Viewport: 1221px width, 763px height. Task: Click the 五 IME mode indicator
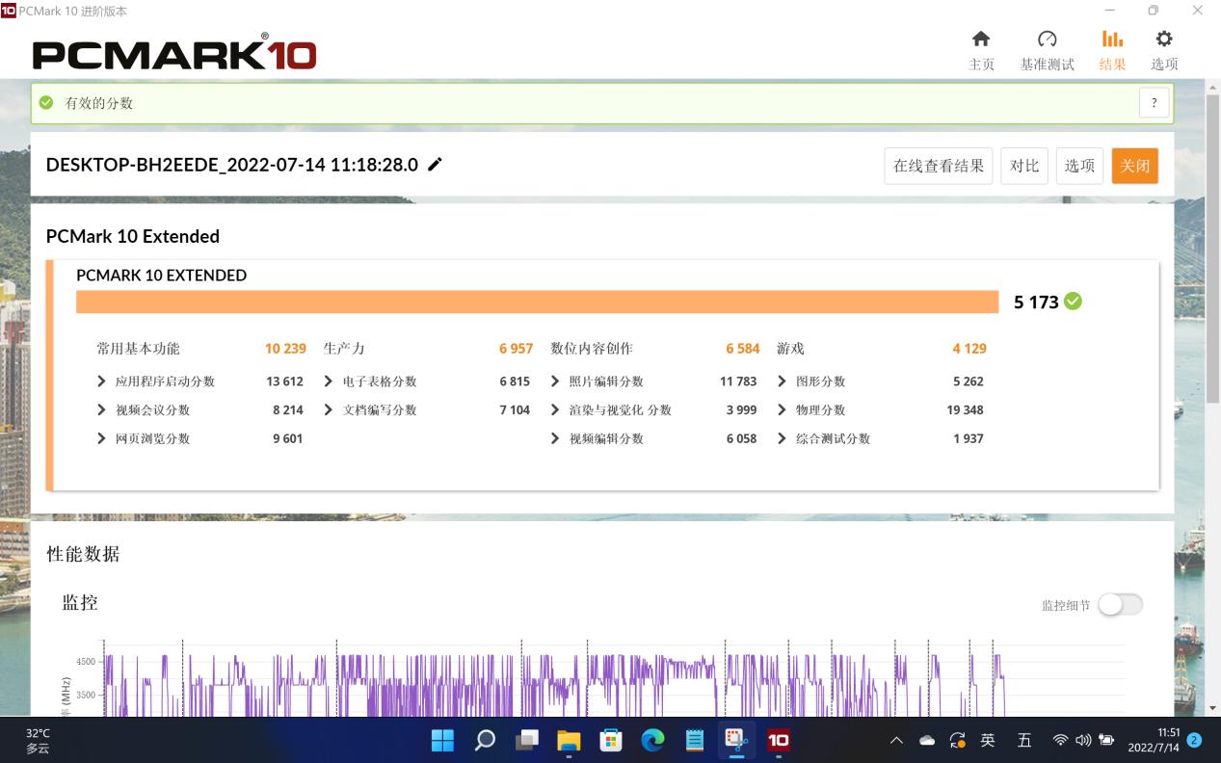tap(1024, 740)
